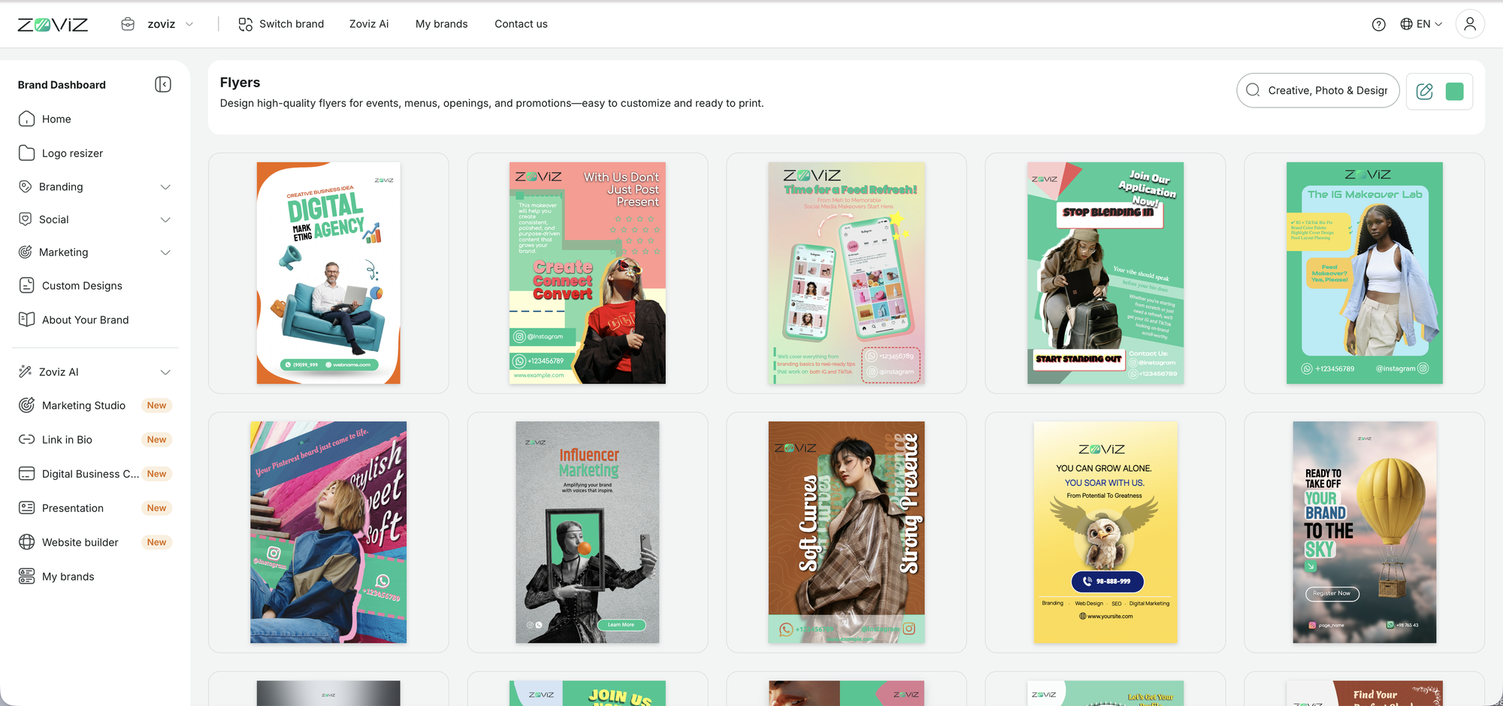Click the Social heart-chat icon
This screenshot has width=1503, height=706.
coord(26,219)
